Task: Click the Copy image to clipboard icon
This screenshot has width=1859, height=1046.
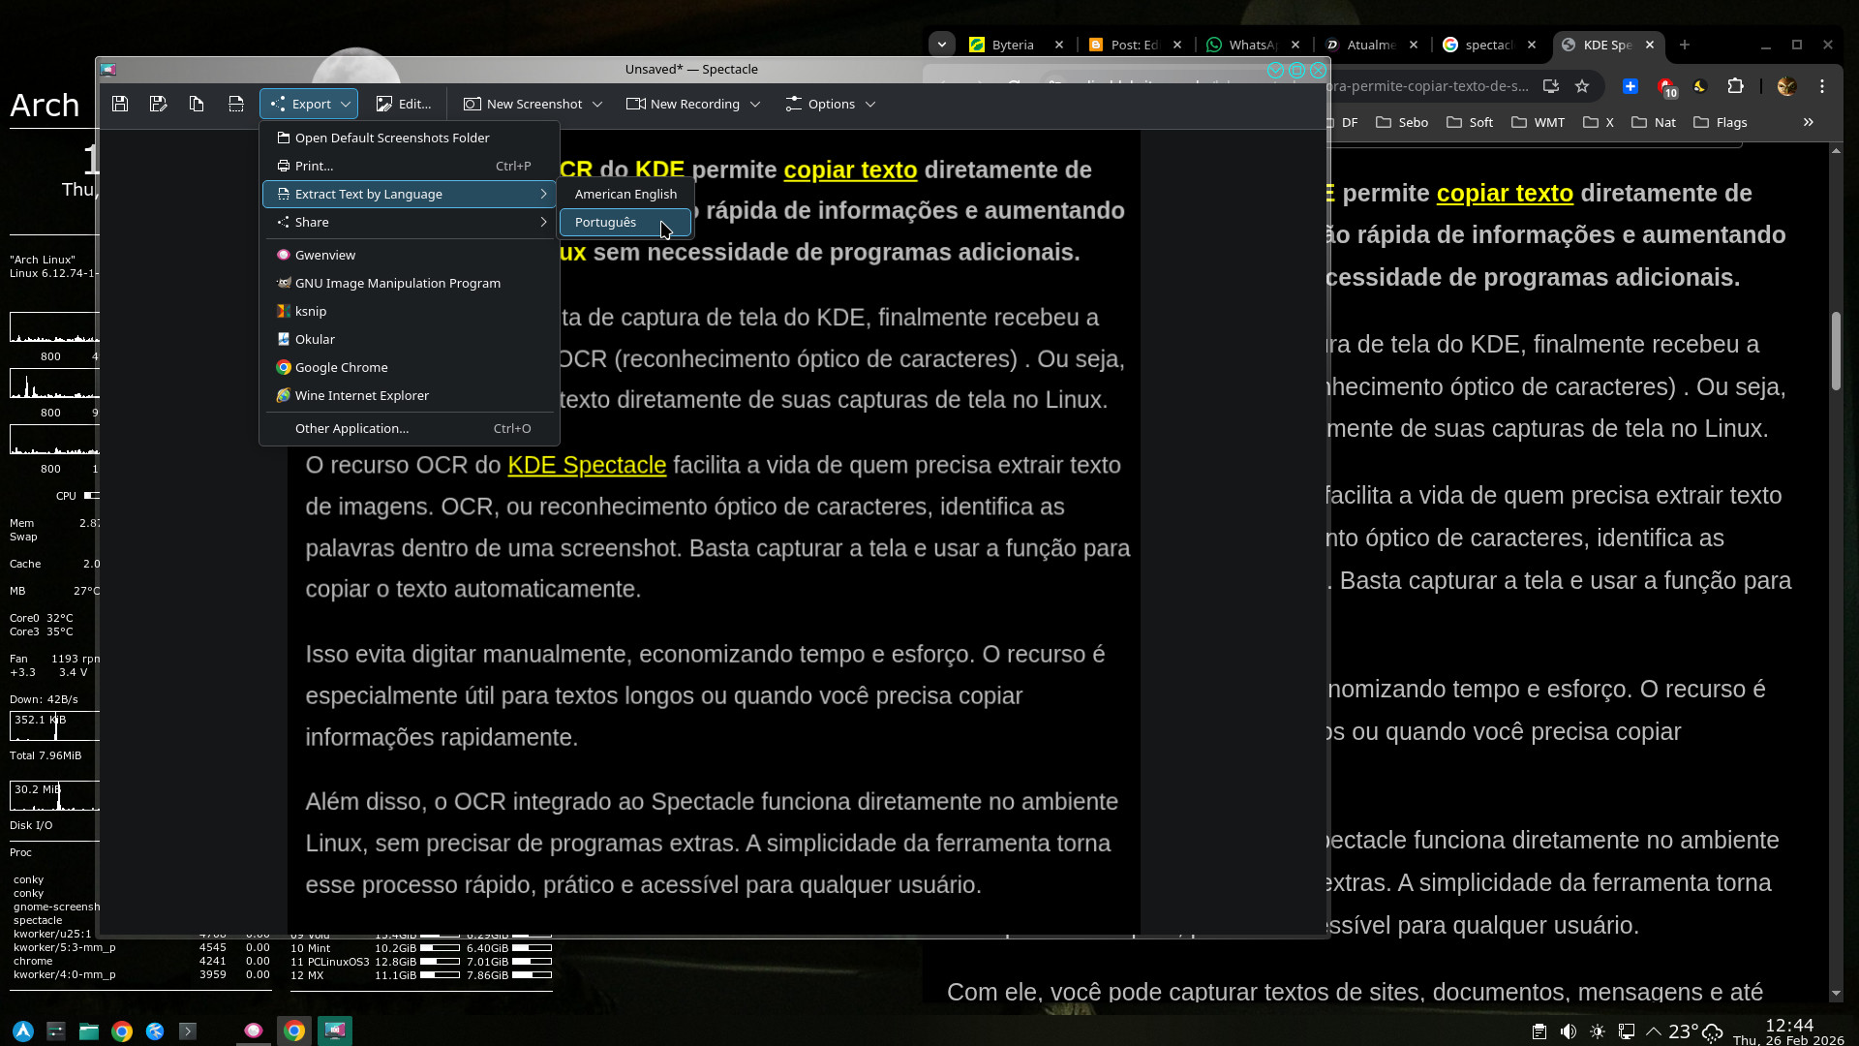Action: (x=197, y=104)
